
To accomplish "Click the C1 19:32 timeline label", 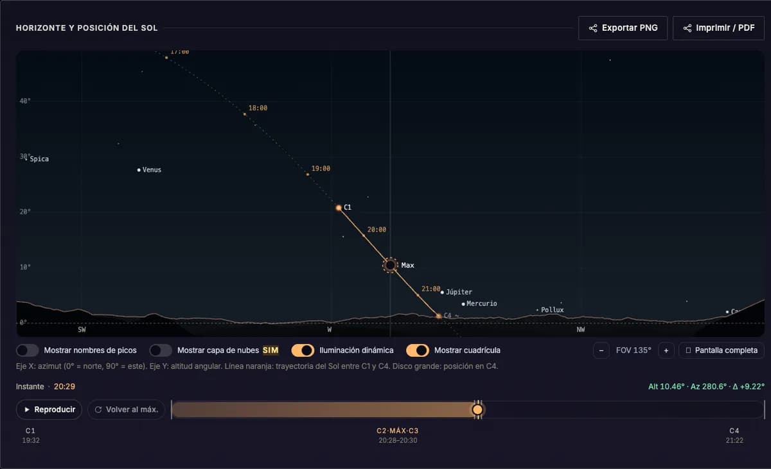I will (31, 436).
